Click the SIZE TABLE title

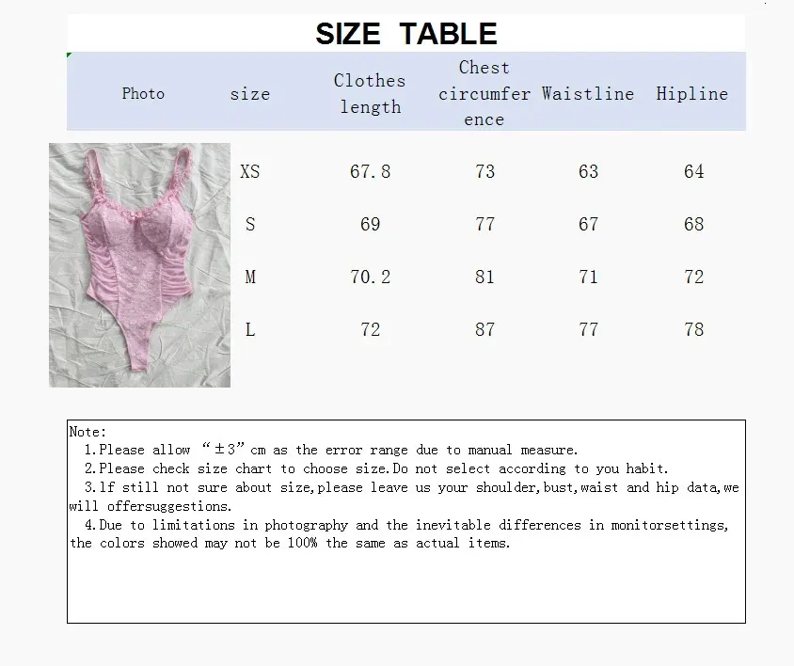pos(405,34)
